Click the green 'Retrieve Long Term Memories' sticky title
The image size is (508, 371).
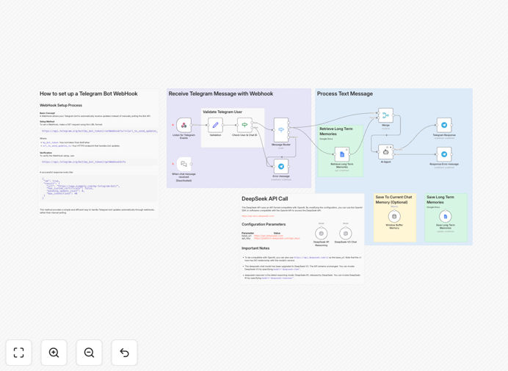pyautogui.click(x=336, y=132)
